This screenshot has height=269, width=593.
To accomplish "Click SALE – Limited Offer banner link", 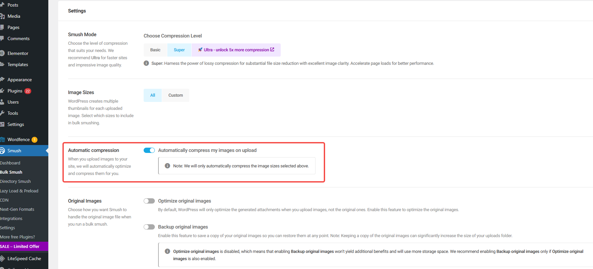I will [x=24, y=246].
